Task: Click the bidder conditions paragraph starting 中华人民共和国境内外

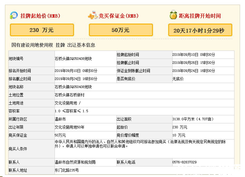Action: [x=140, y=144]
